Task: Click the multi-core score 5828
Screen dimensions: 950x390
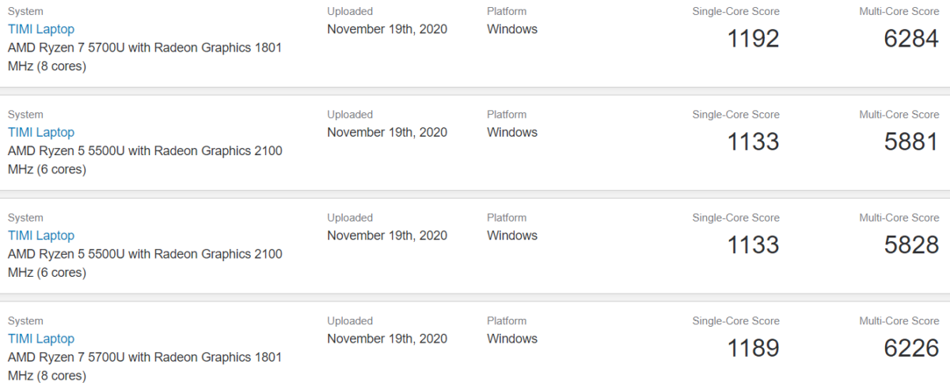Action: pos(911,244)
